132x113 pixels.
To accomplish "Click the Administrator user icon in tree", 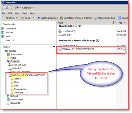I will click(x=8, y=54).
